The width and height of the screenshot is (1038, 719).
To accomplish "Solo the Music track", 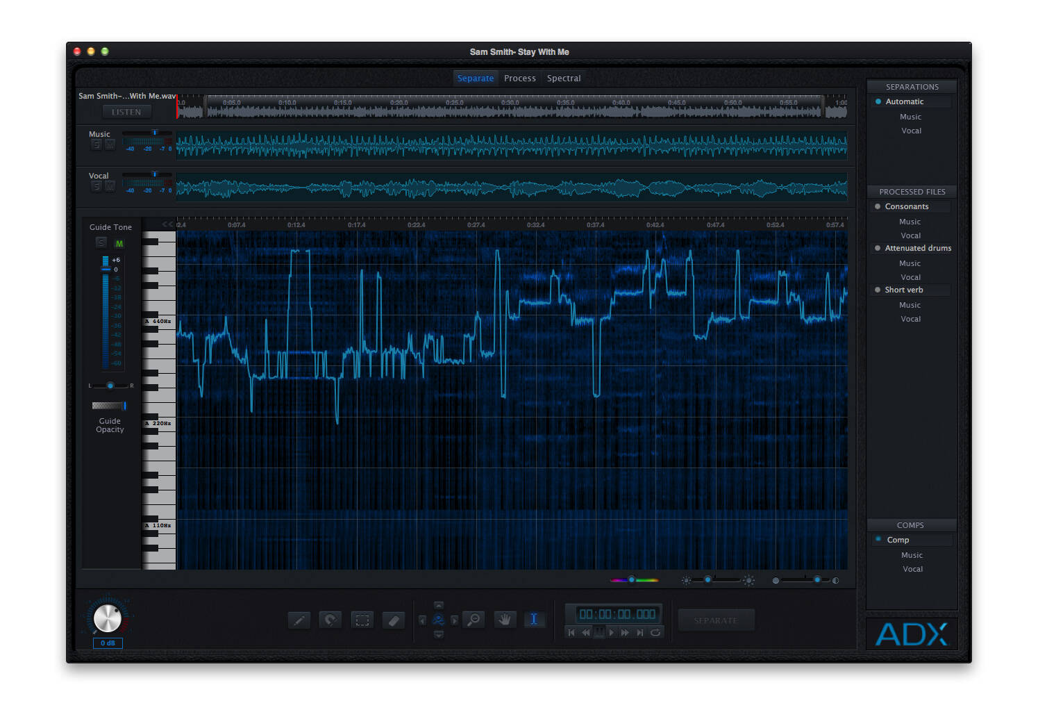I will 97,144.
